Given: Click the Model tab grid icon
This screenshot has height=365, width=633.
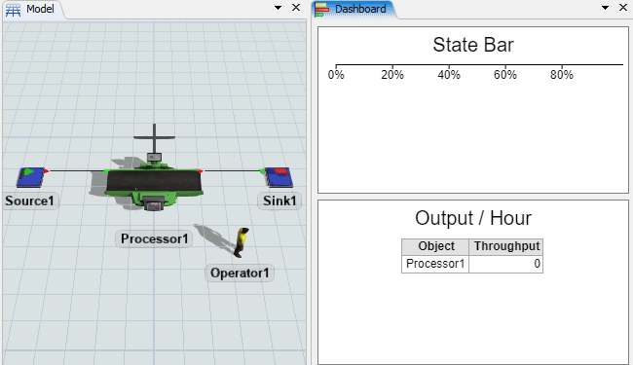Looking at the screenshot, I should (x=13, y=10).
